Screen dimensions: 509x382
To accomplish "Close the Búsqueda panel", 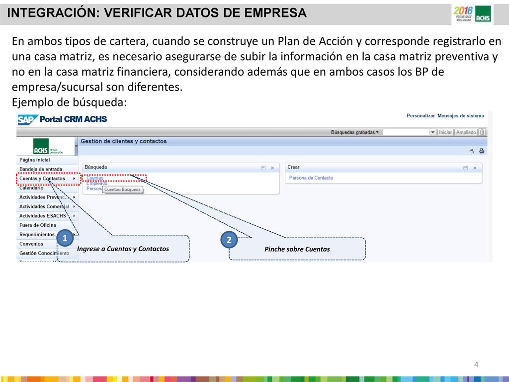I will (x=272, y=168).
